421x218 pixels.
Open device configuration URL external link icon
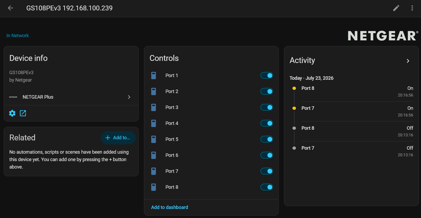click(x=23, y=113)
